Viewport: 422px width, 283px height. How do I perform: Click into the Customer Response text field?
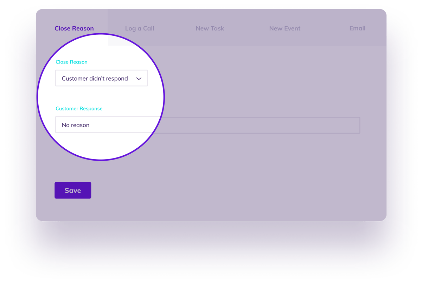click(x=207, y=125)
